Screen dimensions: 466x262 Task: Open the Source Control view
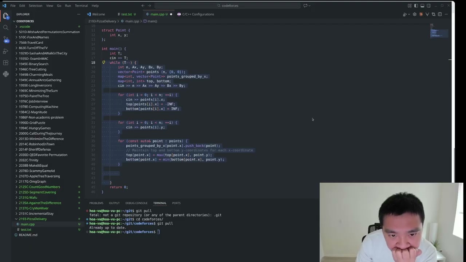click(x=5, y=39)
